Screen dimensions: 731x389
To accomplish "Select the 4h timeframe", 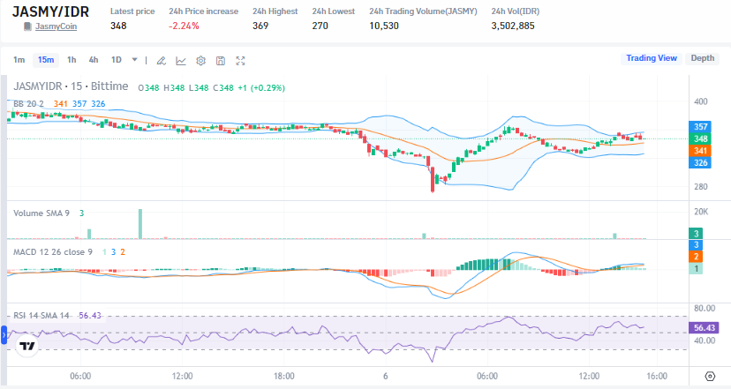I will pyautogui.click(x=94, y=60).
